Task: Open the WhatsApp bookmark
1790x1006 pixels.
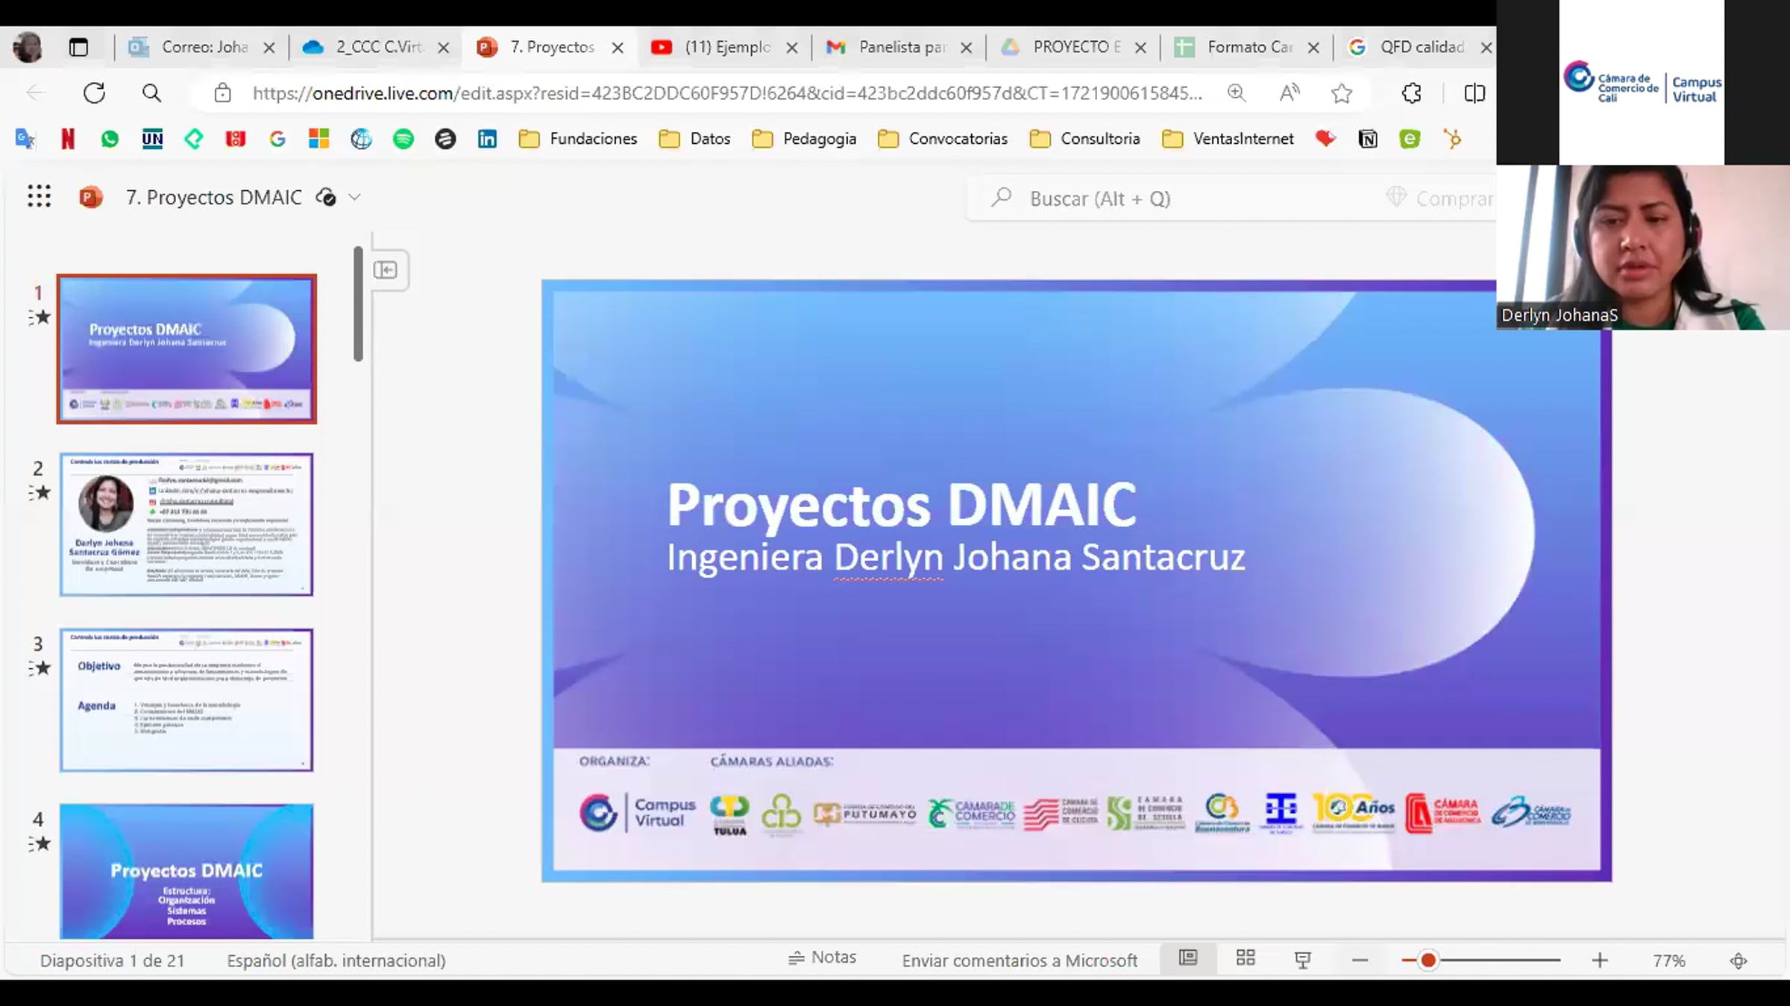Action: tap(110, 139)
